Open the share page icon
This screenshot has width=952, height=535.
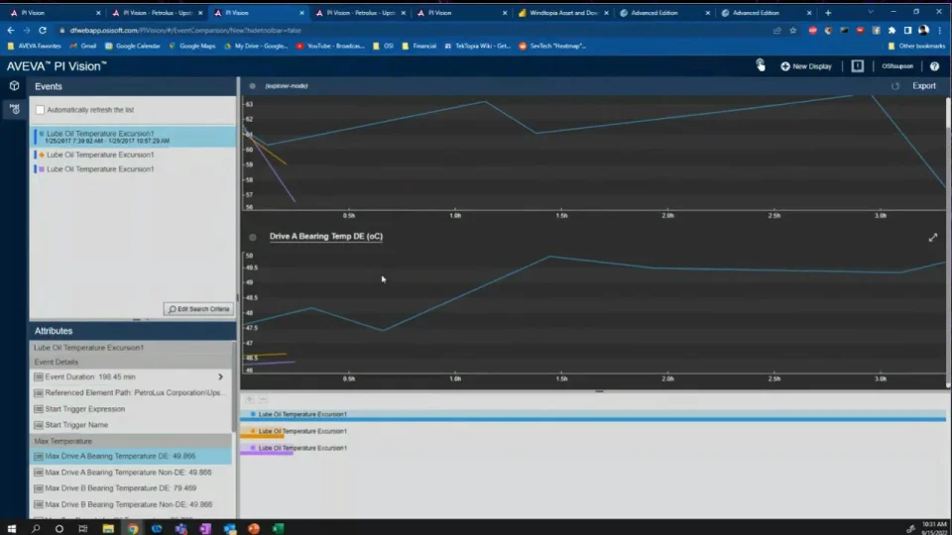click(777, 30)
